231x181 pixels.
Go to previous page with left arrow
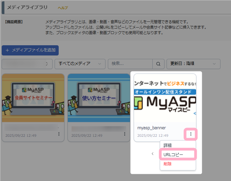point(153,154)
